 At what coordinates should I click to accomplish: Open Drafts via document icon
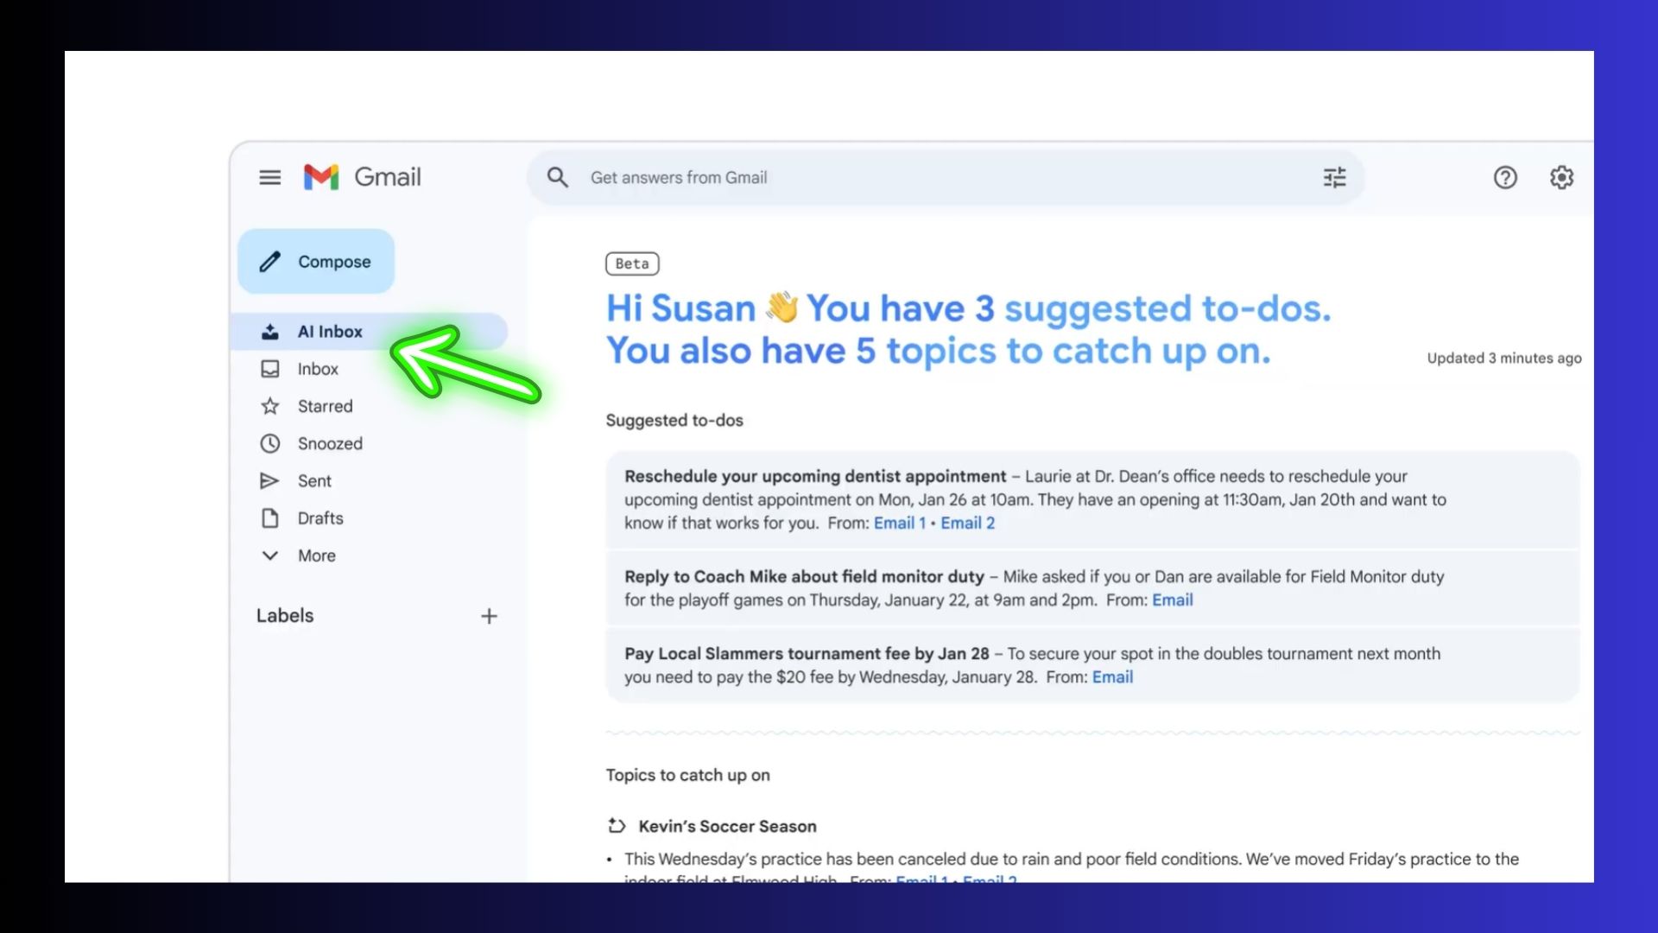click(x=269, y=517)
